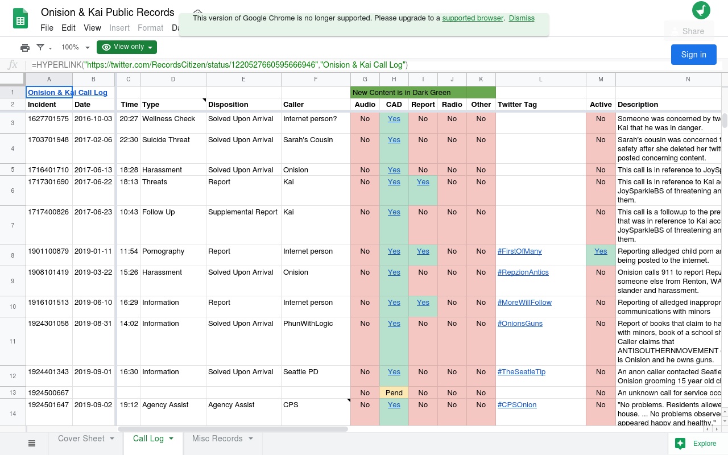Screen dimensions: 728x455
Task: Select cell with incident 1924500667
Action: 49,392
